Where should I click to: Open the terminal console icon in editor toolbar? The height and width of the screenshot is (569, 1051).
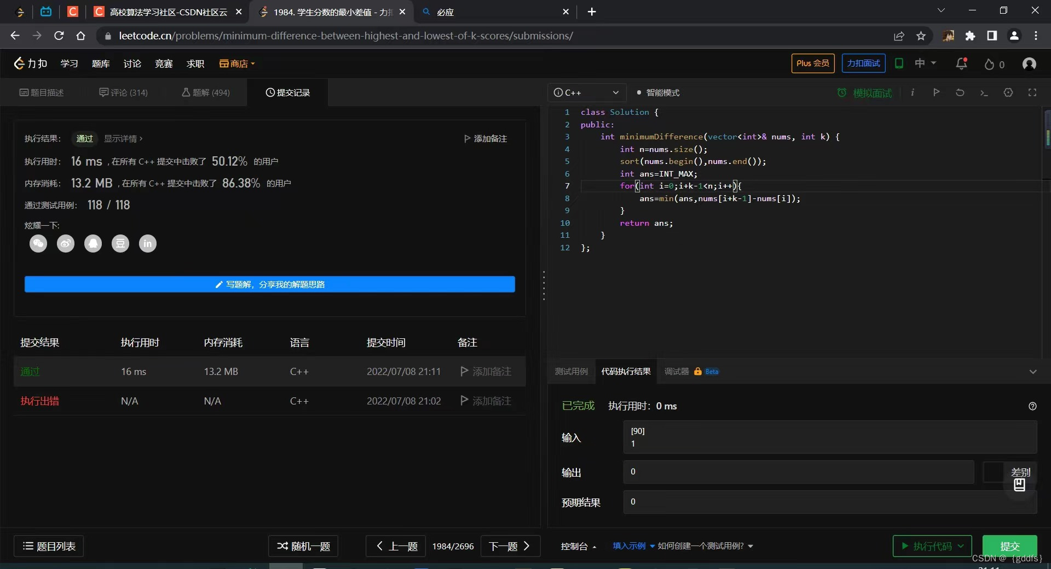(x=984, y=93)
